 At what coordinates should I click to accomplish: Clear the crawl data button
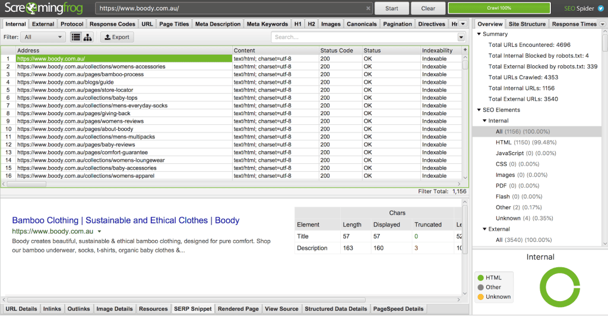(428, 8)
